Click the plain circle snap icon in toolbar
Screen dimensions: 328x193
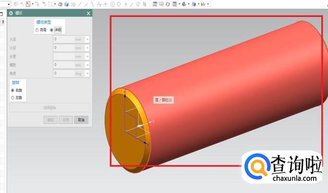pyautogui.click(x=119, y=4)
